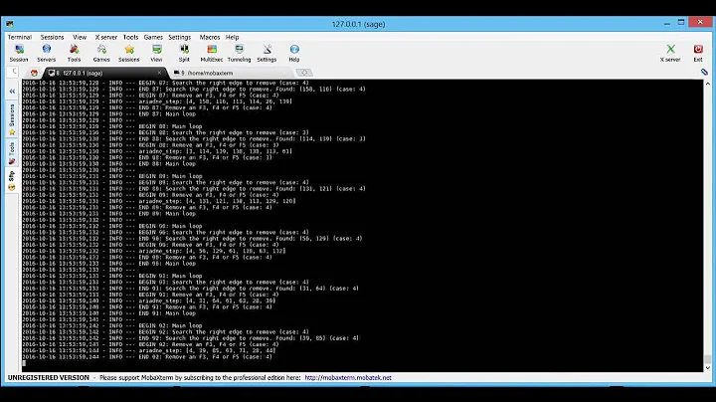Open the Games menu
This screenshot has height=402, width=716.
[153, 37]
